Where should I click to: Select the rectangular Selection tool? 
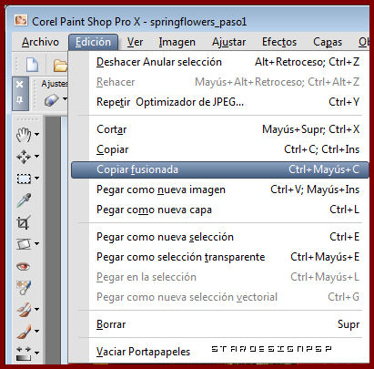coord(24,179)
